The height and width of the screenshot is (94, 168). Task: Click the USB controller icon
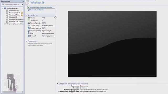click(29, 31)
